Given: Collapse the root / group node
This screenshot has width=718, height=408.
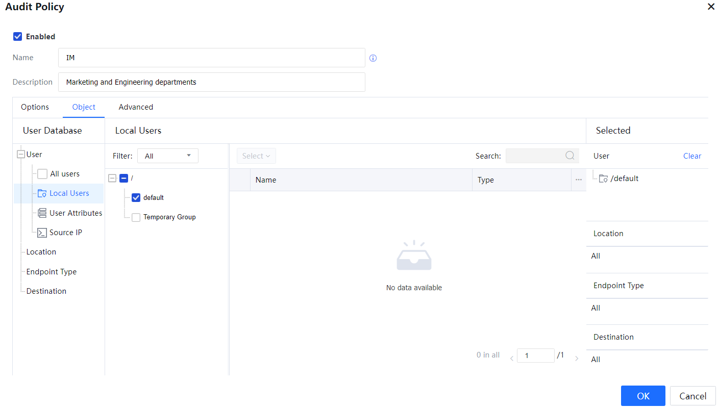Looking at the screenshot, I should point(112,178).
